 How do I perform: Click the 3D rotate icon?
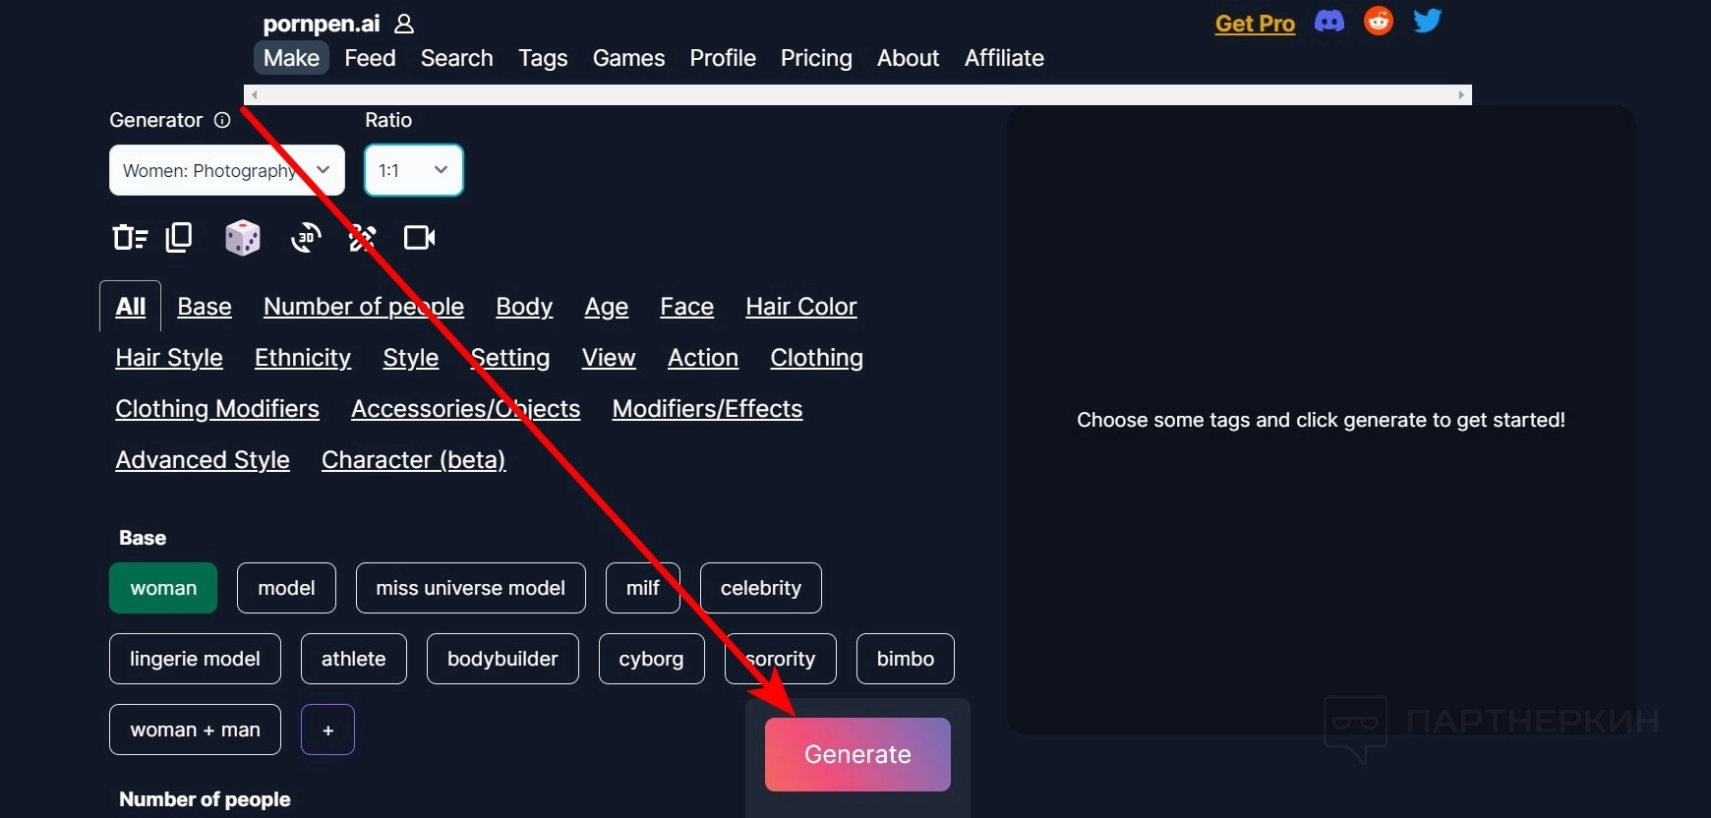point(306,238)
